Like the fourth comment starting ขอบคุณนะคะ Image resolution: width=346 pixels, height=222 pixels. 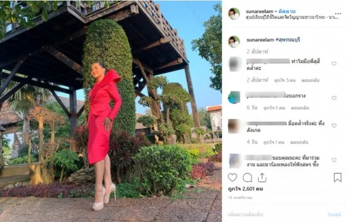[x=334, y=160]
